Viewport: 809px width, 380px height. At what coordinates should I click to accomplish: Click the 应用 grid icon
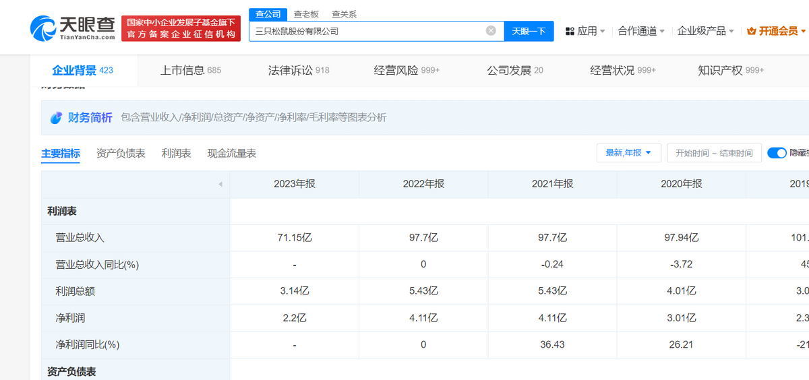570,31
